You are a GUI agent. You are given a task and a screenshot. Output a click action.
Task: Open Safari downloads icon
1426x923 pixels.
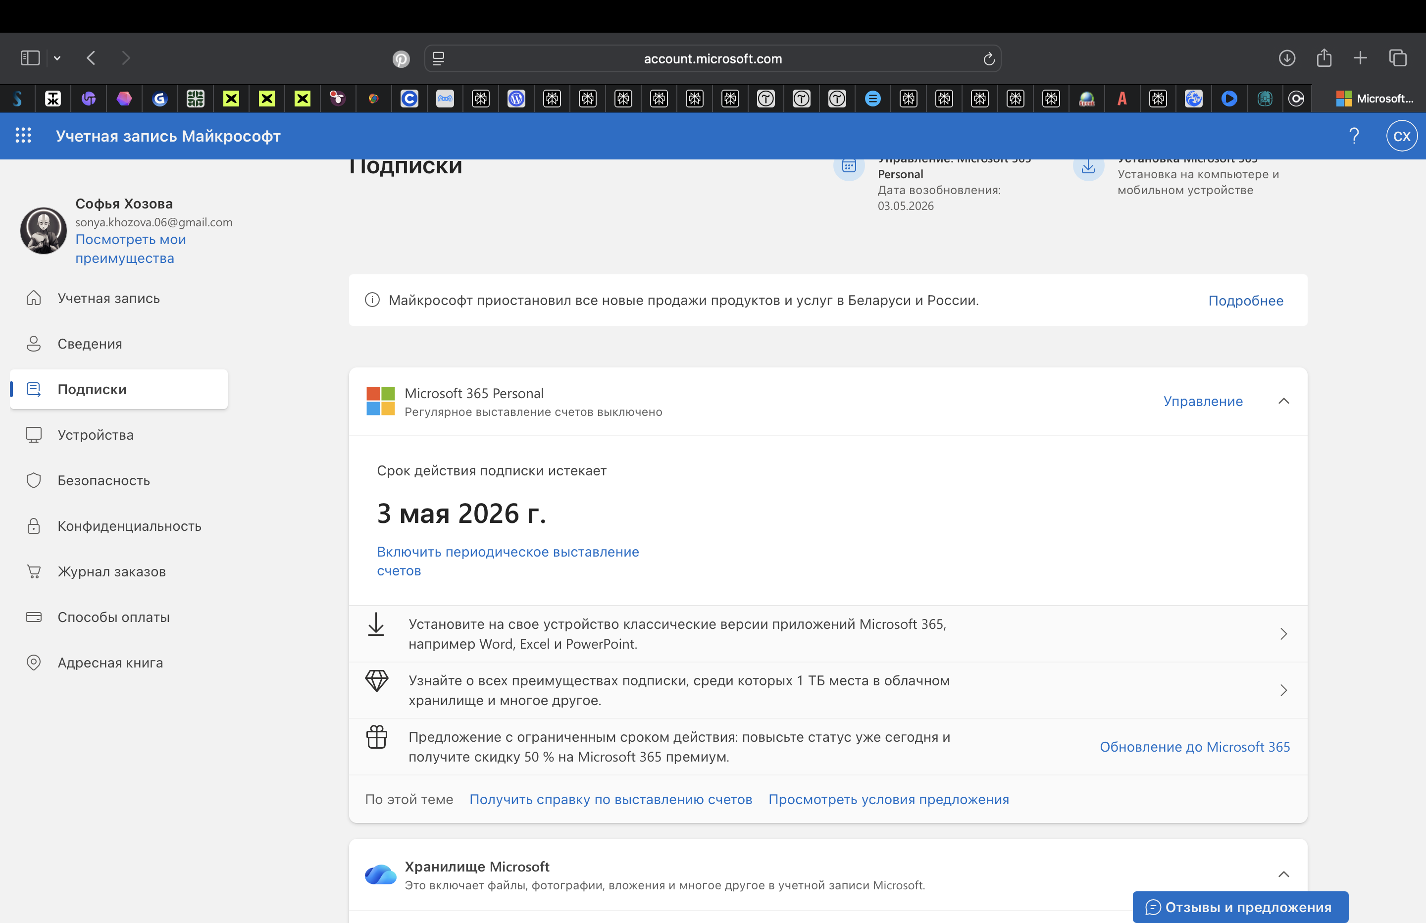click(1286, 58)
